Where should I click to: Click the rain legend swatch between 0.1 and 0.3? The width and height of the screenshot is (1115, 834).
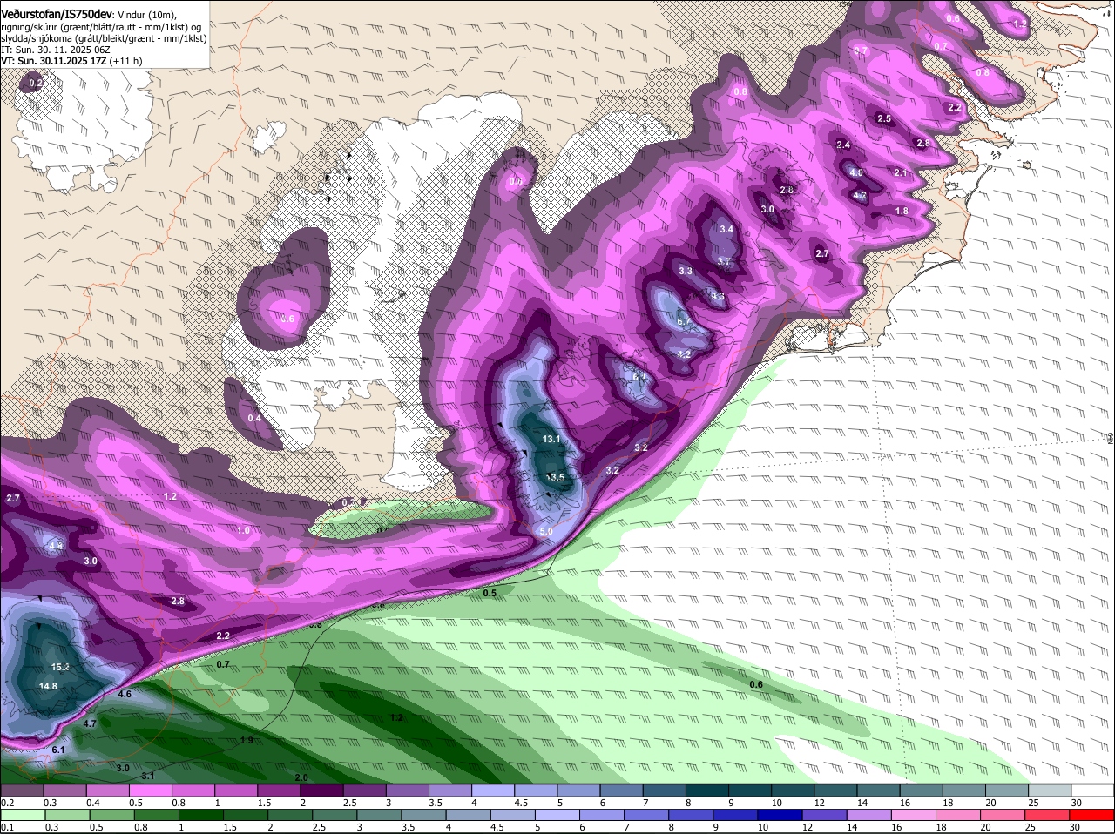[22, 815]
